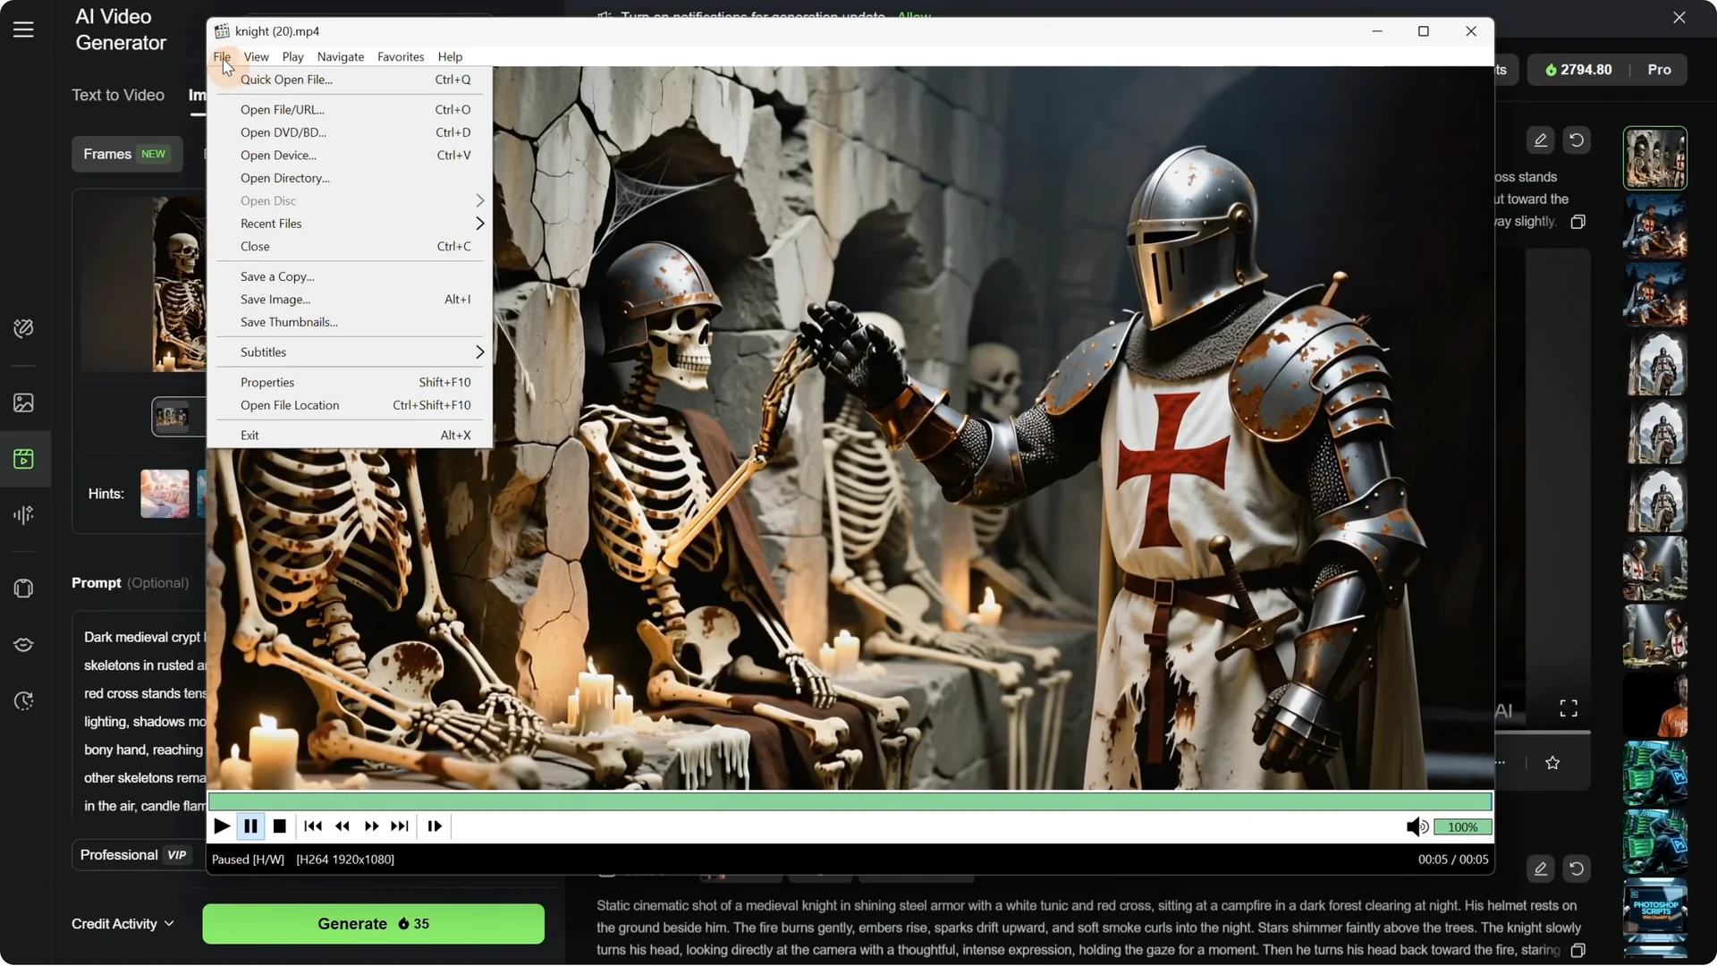This screenshot has height=966, width=1717.
Task: Click the edit pencil icon above the thumbnails
Action: [x=1541, y=140]
